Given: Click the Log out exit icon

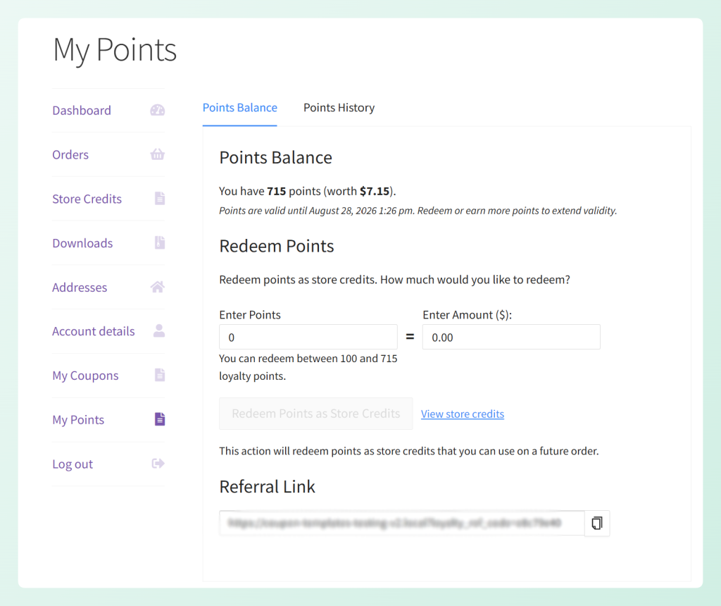Looking at the screenshot, I should pyautogui.click(x=157, y=464).
